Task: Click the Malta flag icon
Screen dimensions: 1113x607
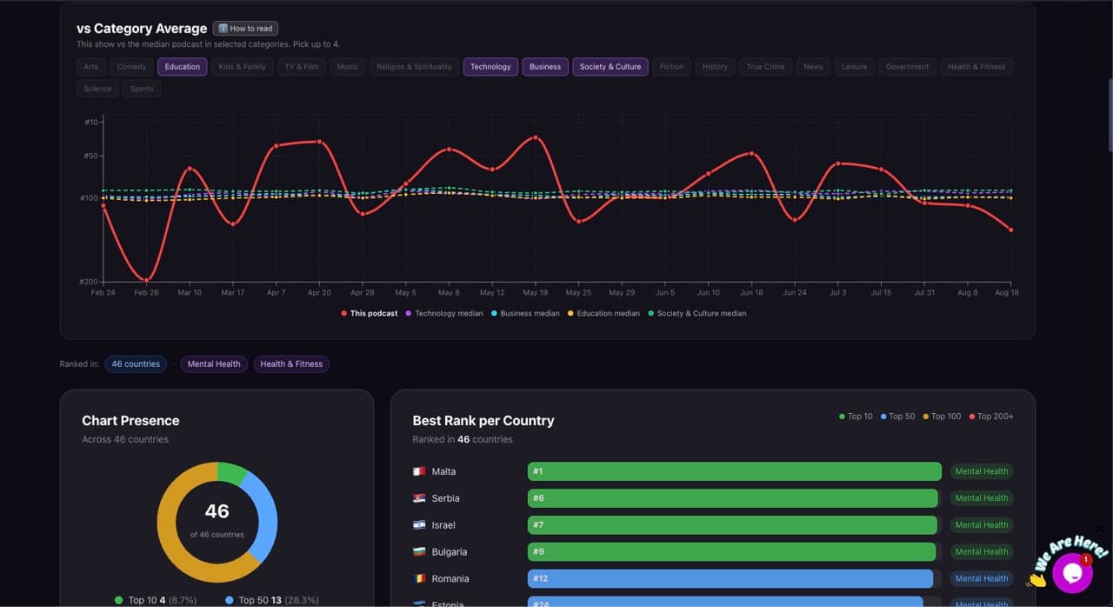Action: pos(419,471)
